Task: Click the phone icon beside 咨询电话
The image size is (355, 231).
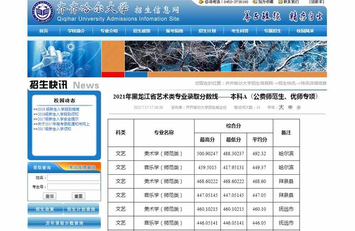Action: tap(201, 2)
